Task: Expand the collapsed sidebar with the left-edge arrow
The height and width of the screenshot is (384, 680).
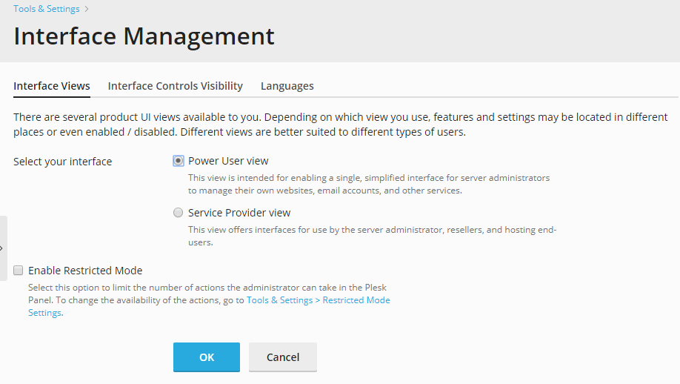Action: (3, 248)
